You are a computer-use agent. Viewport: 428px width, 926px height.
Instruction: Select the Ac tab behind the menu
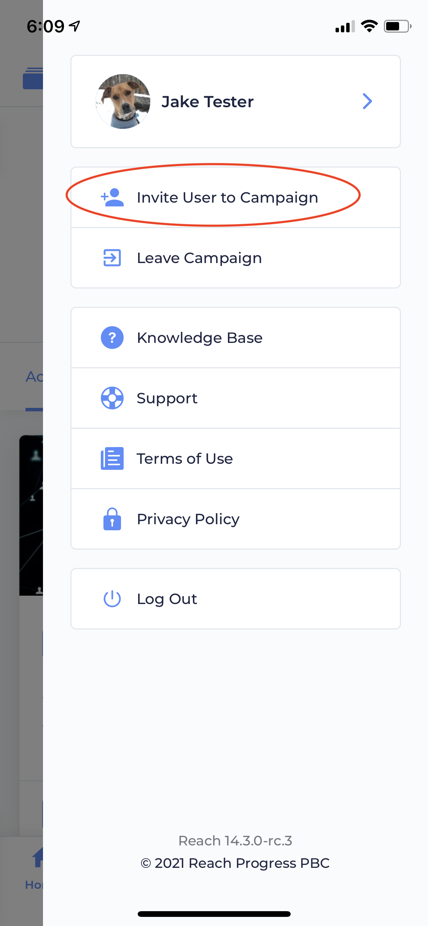click(33, 377)
